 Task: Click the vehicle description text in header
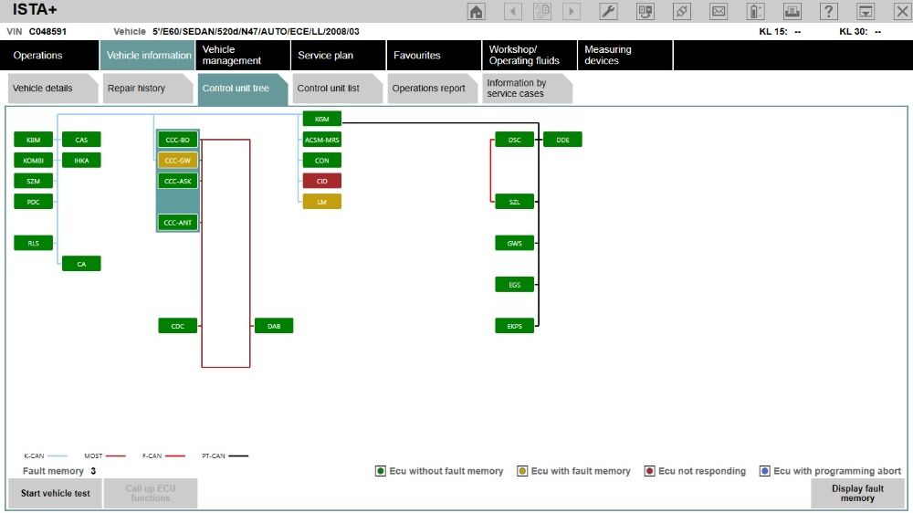(256, 31)
